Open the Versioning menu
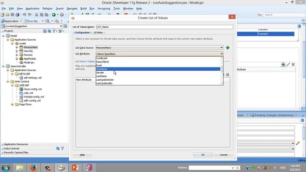Image resolution: width=306 pixels, height=172 pixels. pyautogui.click(x=104, y=9)
